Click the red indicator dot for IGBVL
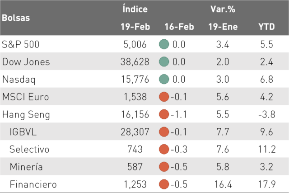 pos(164,132)
